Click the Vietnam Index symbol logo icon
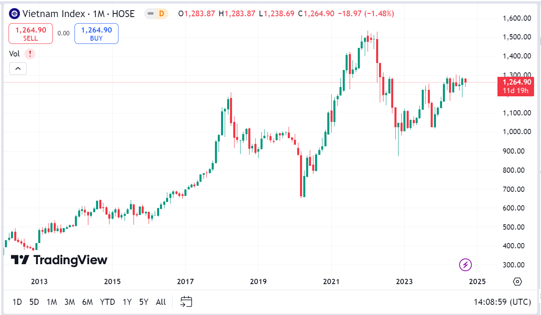The width and height of the screenshot is (541, 315). 14,14
